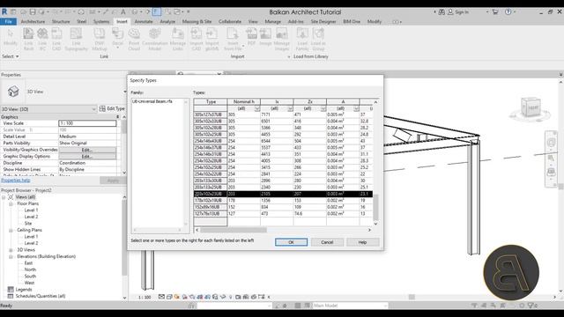The width and height of the screenshot is (564, 317).
Task: Open the A (all) filter dropdown
Action: coord(356,108)
